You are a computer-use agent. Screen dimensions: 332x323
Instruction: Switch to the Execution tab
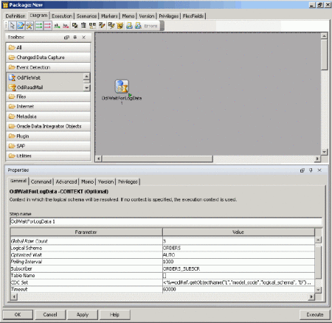(62, 16)
